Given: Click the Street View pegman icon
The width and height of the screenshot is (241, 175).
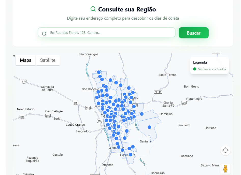Looking at the screenshot, I should 225,168.
